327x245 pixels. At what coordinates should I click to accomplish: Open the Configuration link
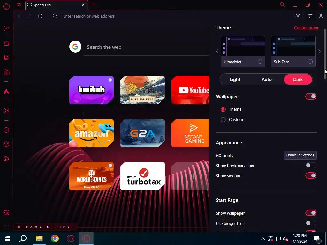pyautogui.click(x=307, y=28)
